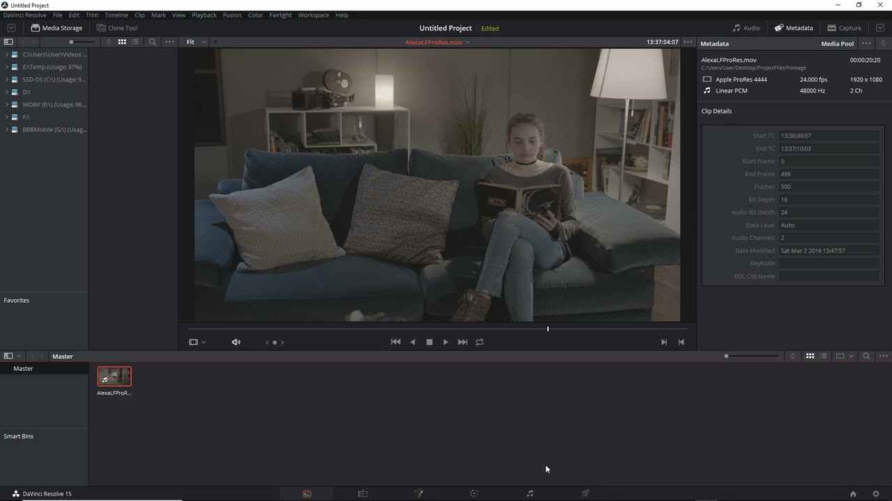892x501 pixels.
Task: Open Project Manager home icon
Action: [853, 494]
